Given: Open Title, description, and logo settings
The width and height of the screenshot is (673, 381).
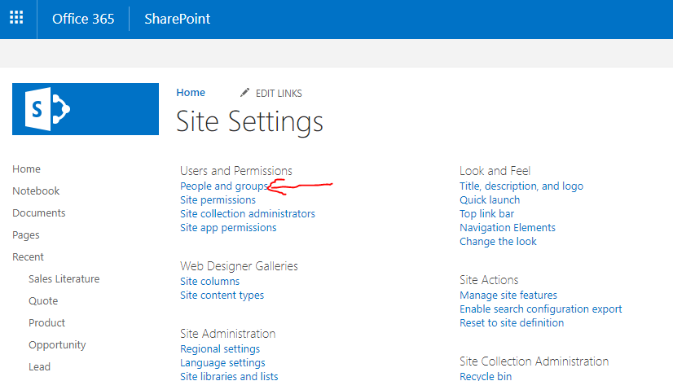Looking at the screenshot, I should point(521,186).
